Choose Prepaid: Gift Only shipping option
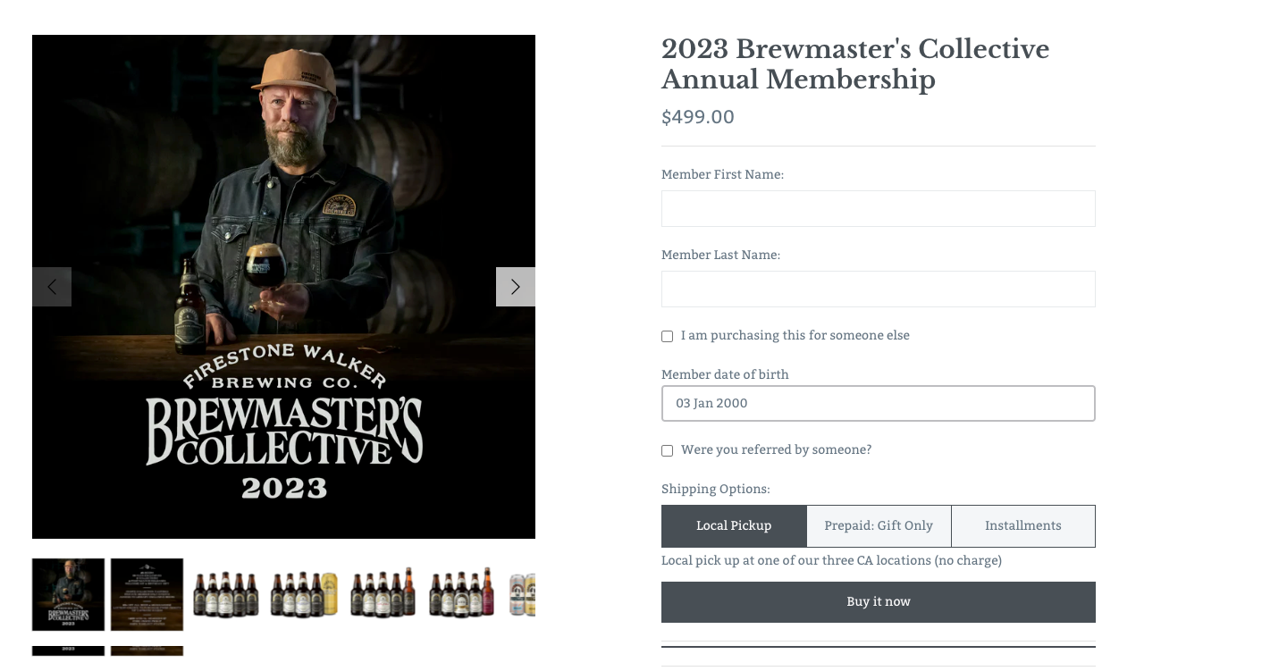This screenshot has height=671, width=1262. click(879, 526)
